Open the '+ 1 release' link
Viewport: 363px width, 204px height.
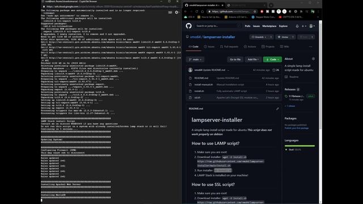[x=290, y=106]
